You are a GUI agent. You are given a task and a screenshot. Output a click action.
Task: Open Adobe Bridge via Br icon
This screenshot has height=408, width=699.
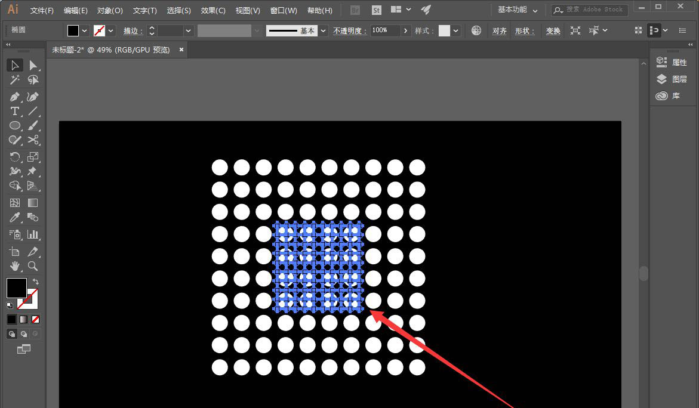pyautogui.click(x=355, y=10)
